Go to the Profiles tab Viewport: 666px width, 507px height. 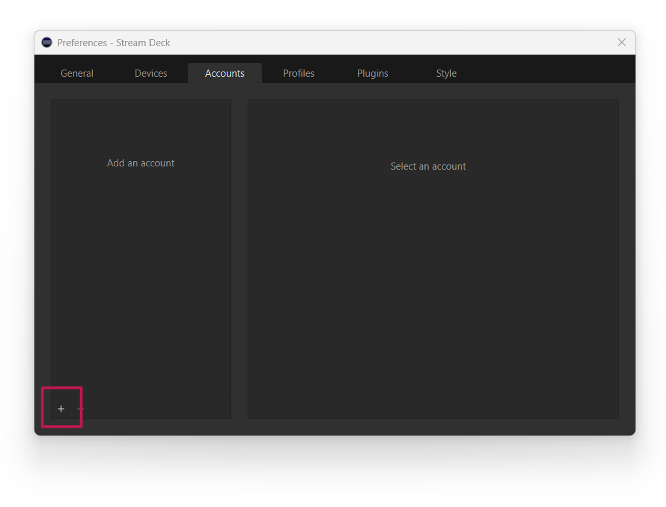pos(299,73)
